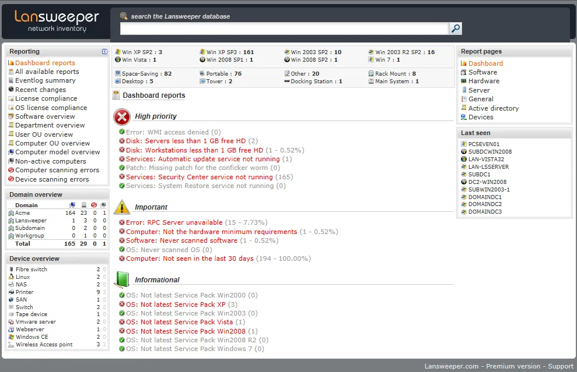This screenshot has height=372, width=577.
Task: Click the Linux penguin device icon
Action: (12, 277)
